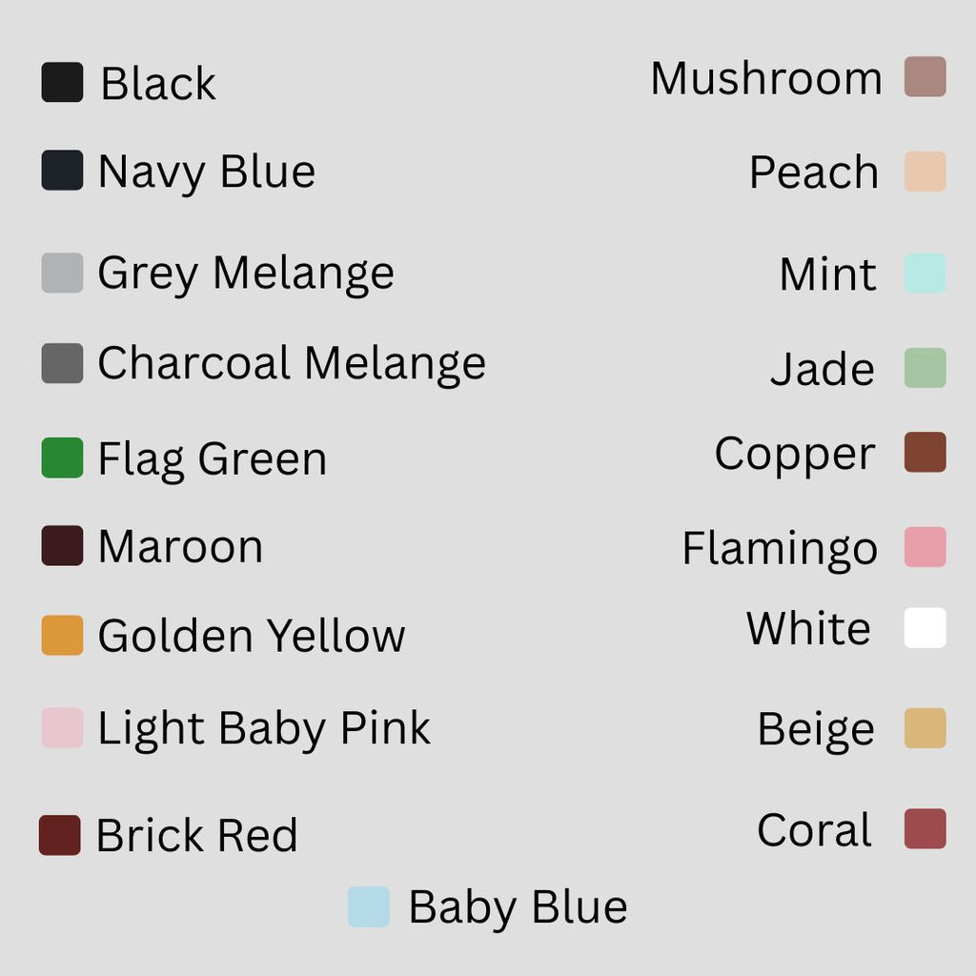Click the Charcoal Melange swatch
The width and height of the screenshot is (976, 976).
click(x=62, y=363)
